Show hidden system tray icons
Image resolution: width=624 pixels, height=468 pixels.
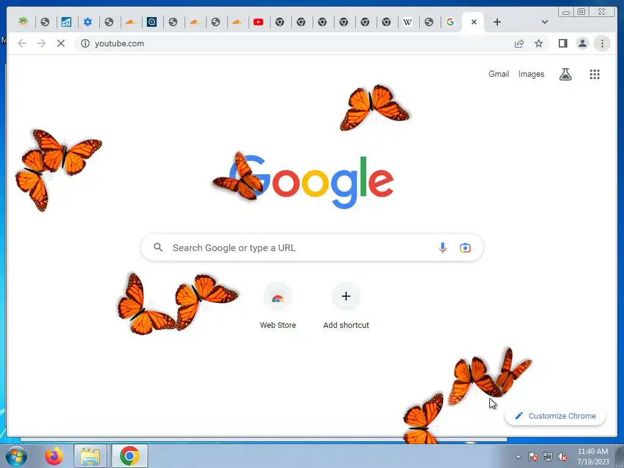[518, 456]
